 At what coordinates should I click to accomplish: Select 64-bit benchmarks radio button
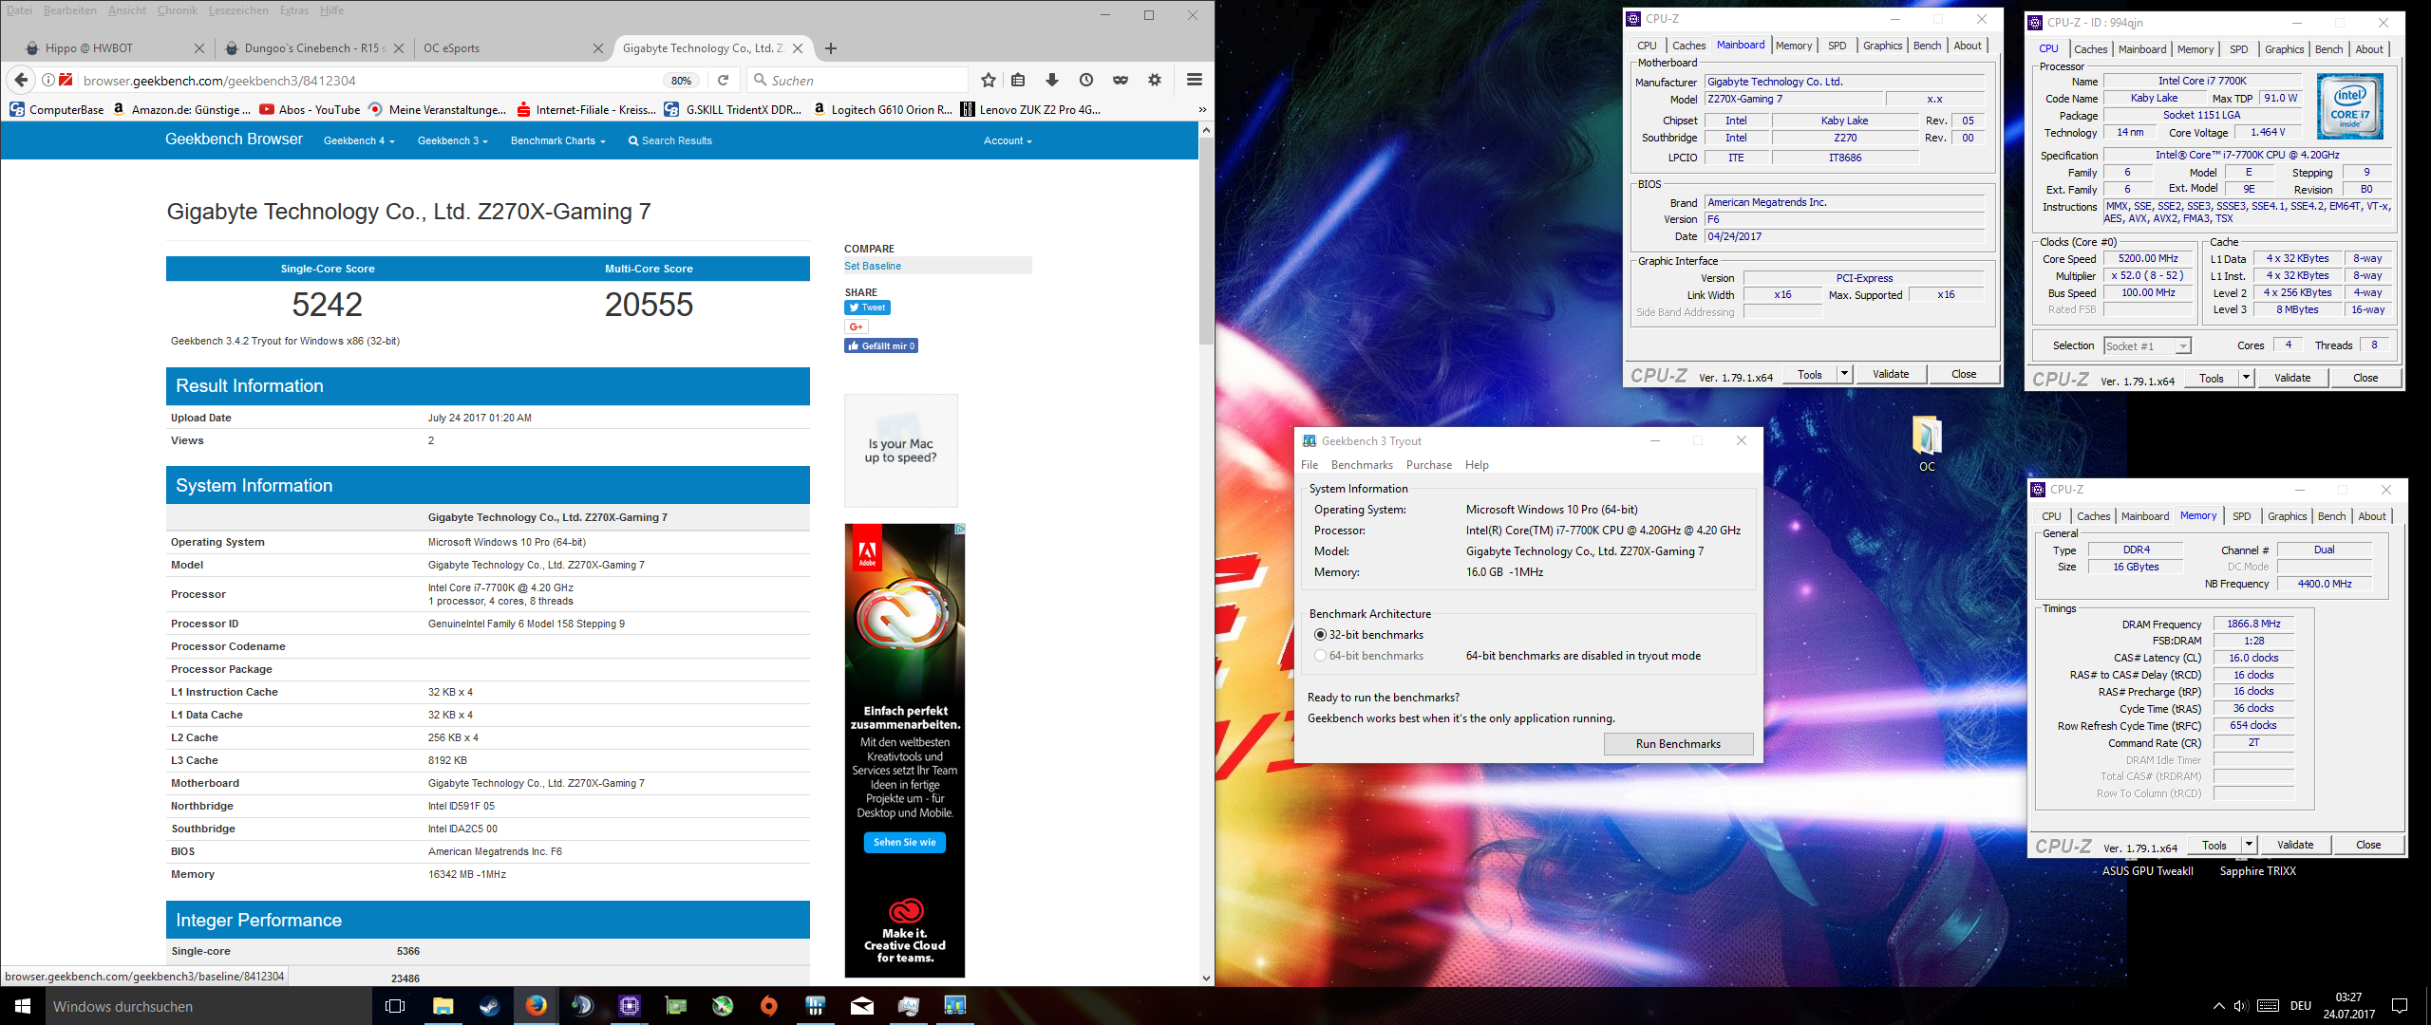[1320, 656]
